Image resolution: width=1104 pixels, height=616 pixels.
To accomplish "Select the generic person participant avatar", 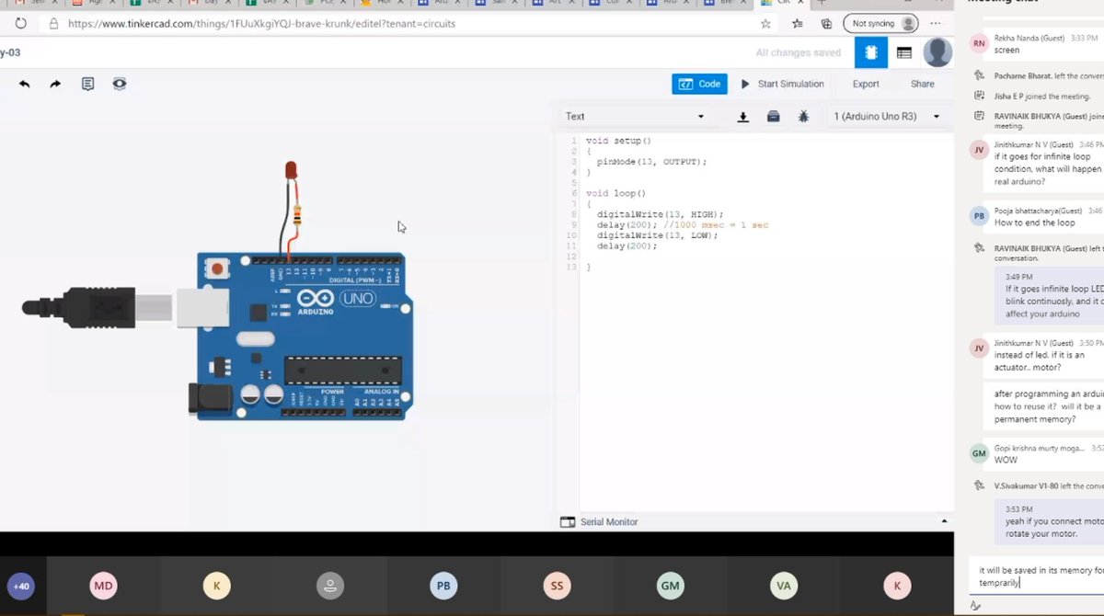I will (329, 586).
